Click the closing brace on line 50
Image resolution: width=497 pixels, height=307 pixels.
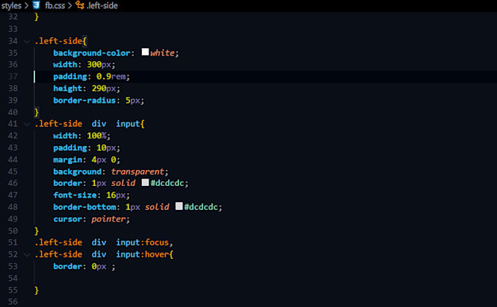click(x=37, y=231)
